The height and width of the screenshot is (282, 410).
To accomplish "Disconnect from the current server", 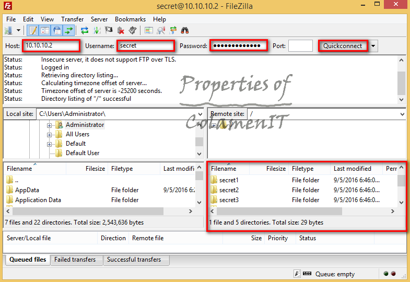I will pos(121,31).
